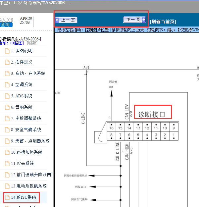199x207 pixels.
Task: Click K-LINE wire label in diagram
Action: [83, 119]
